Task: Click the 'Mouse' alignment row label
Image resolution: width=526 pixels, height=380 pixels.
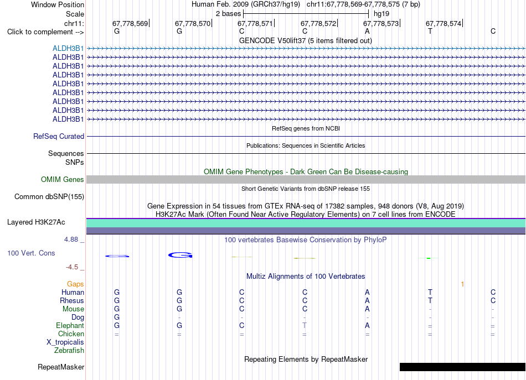Action: click(73, 309)
